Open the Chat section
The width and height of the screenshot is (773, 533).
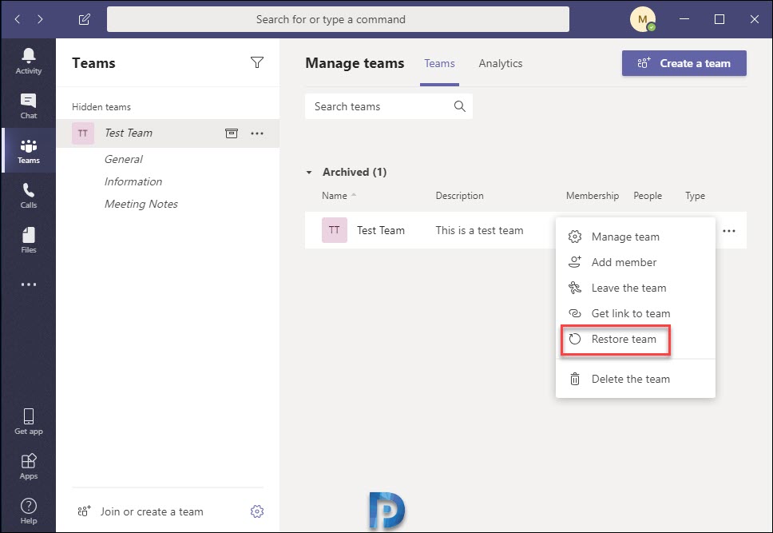[28, 105]
